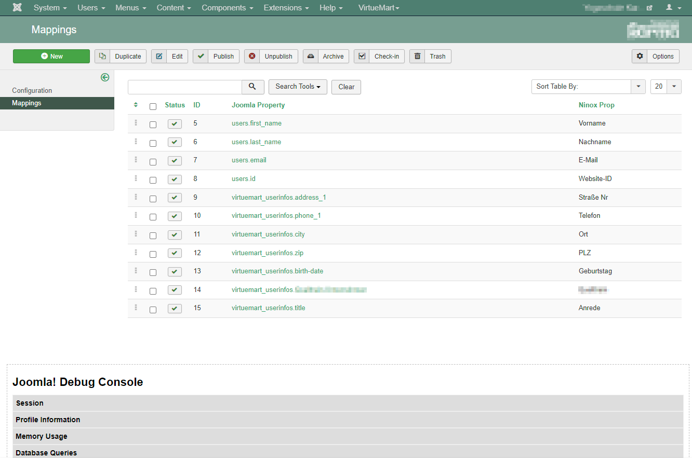The height and width of the screenshot is (458, 692).
Task: Toggle status checkmark for users.id
Action: 175,179
